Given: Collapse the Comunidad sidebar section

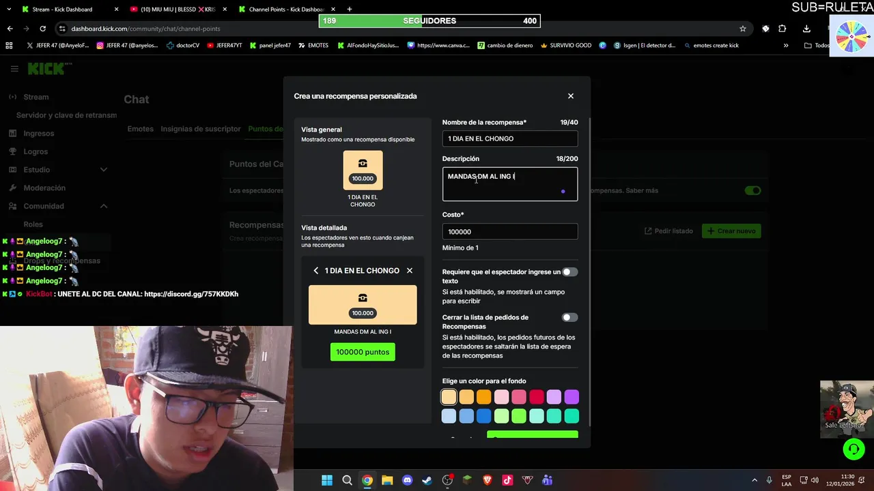Looking at the screenshot, I should click(104, 206).
